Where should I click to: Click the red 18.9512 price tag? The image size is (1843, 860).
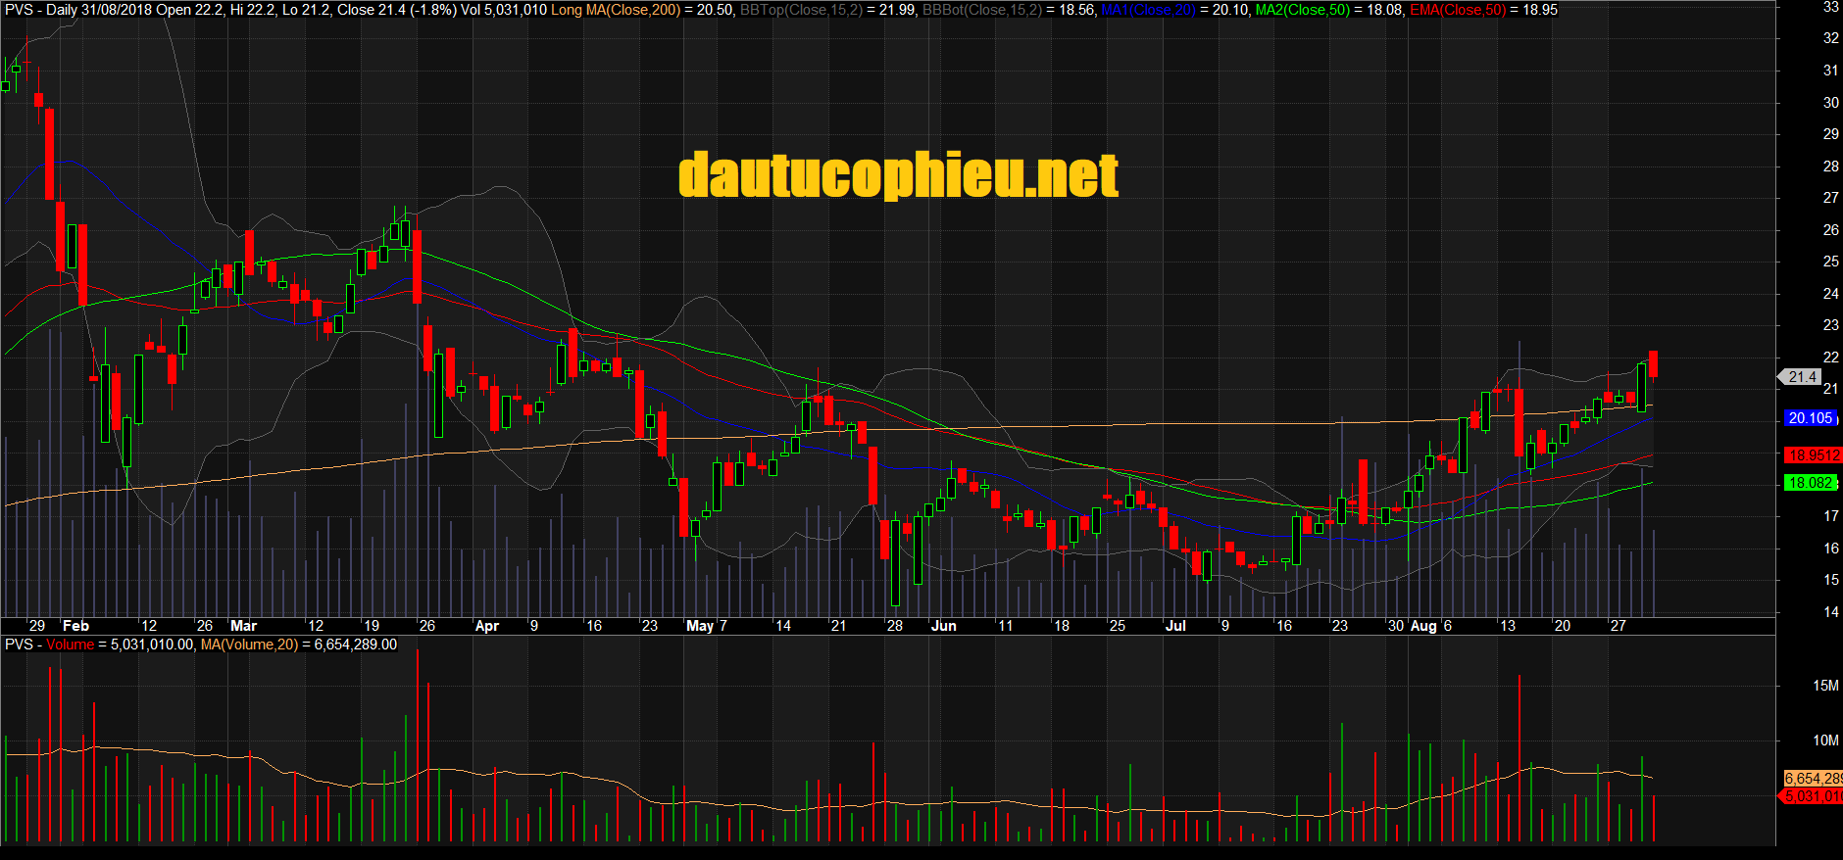(x=1813, y=455)
